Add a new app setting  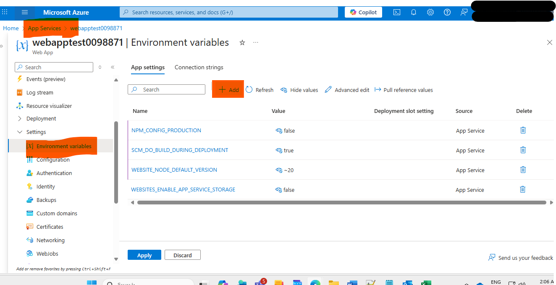[x=229, y=90]
